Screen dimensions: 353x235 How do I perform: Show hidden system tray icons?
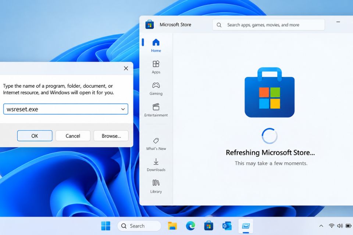click(x=321, y=226)
